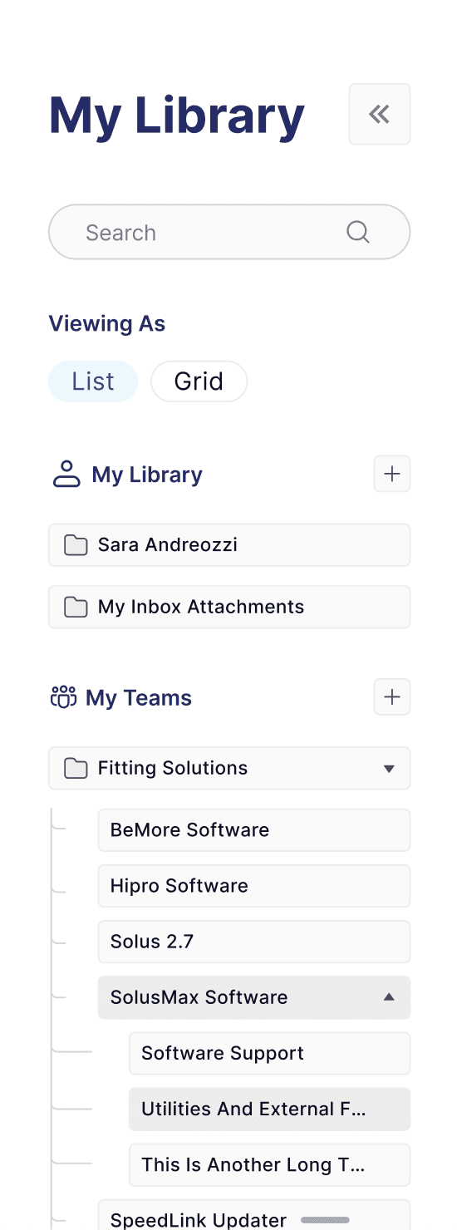Click the Fitting Solutions folder icon
457x1230 pixels.
(76, 768)
